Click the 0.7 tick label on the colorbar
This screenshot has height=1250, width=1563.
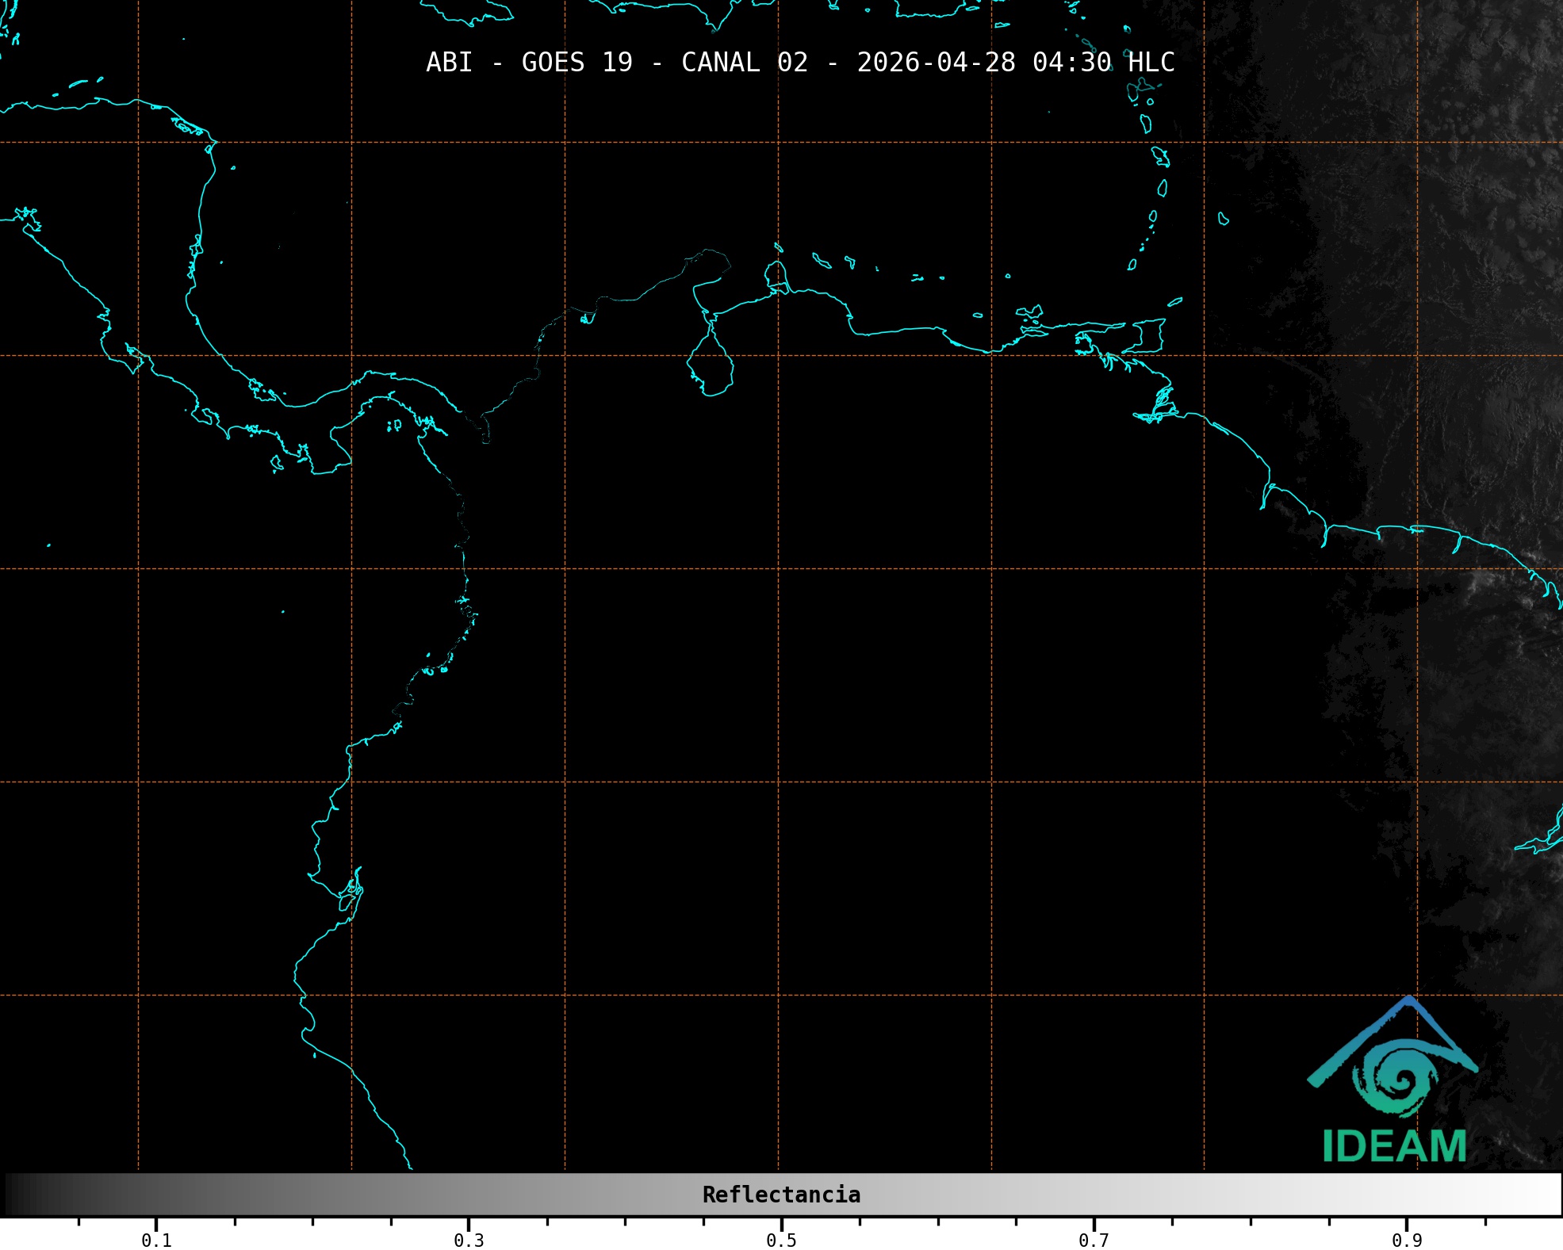tap(1094, 1240)
